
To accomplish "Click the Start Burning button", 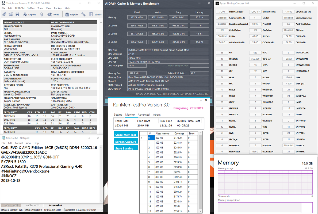I will pyautogui.click(x=126, y=148).
